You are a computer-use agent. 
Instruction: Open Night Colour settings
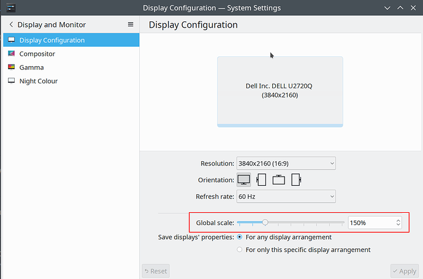click(38, 81)
